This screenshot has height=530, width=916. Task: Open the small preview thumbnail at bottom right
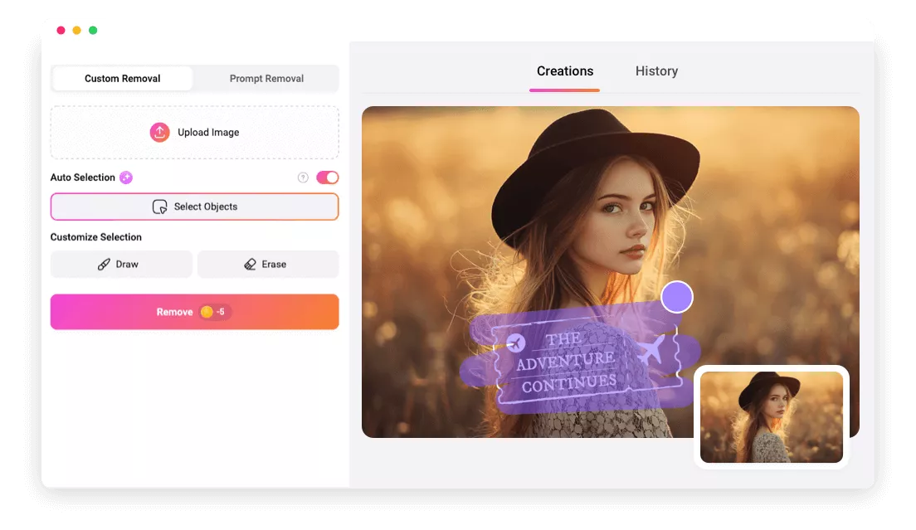pyautogui.click(x=770, y=417)
